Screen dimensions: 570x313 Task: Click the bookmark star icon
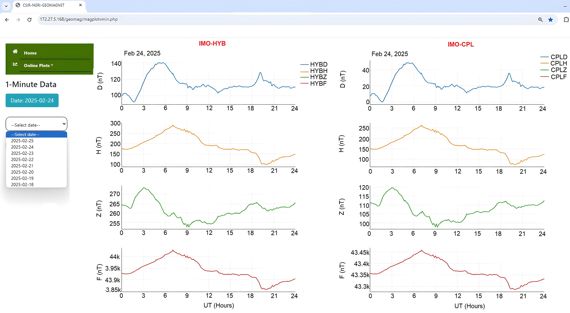pos(551,20)
